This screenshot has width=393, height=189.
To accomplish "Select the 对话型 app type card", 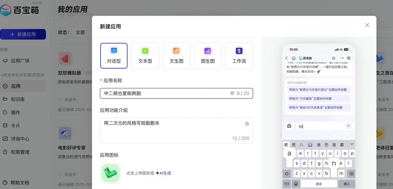I will (x=114, y=56).
